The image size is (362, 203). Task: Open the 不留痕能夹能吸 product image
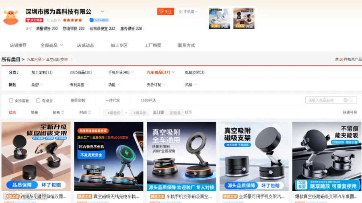point(327,156)
